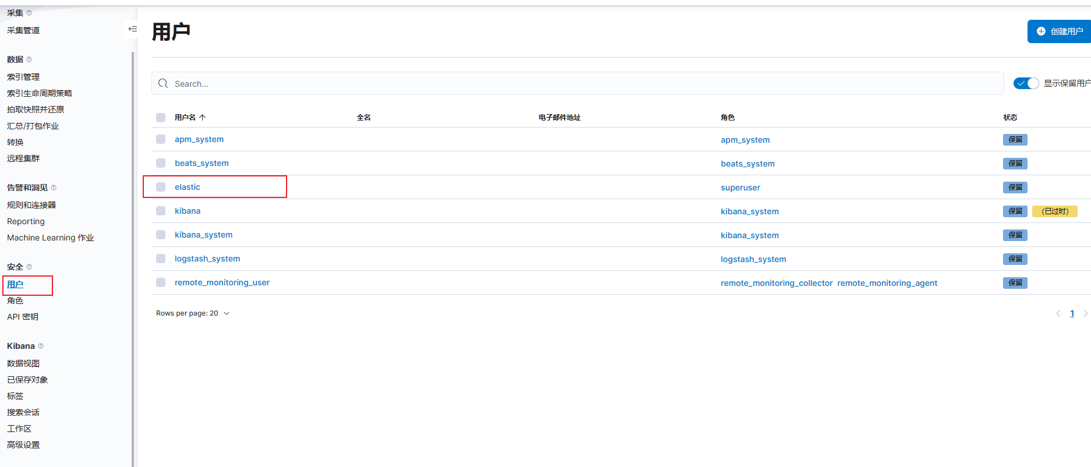Image resolution: width=1091 pixels, height=467 pixels.
Task: Open 采集管道 in sidebar
Action: click(x=23, y=30)
